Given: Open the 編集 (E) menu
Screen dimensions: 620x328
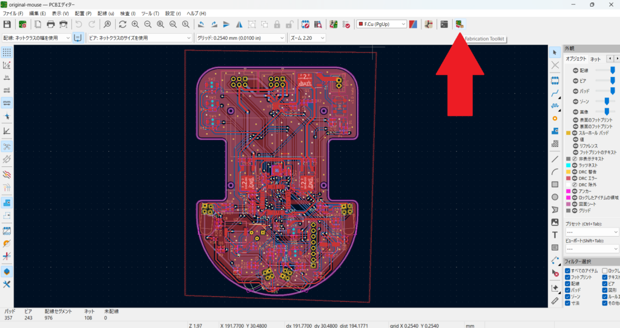Looking at the screenshot, I should click(38, 13).
